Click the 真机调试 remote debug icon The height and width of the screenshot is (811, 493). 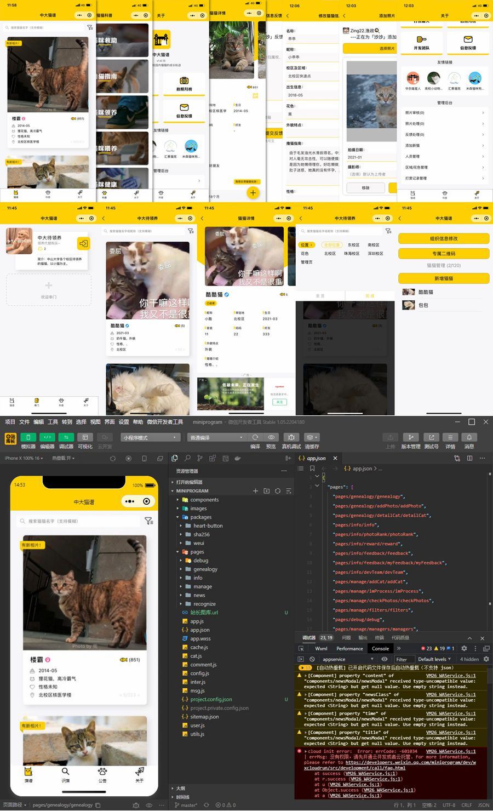point(291,437)
